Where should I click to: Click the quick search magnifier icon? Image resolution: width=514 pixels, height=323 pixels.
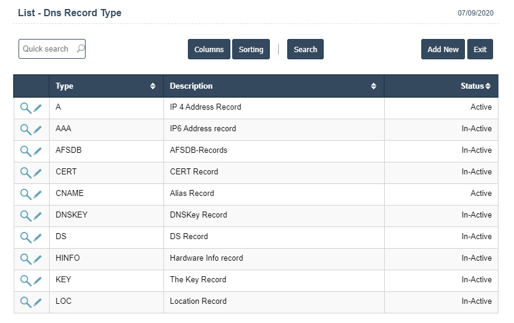coord(80,49)
